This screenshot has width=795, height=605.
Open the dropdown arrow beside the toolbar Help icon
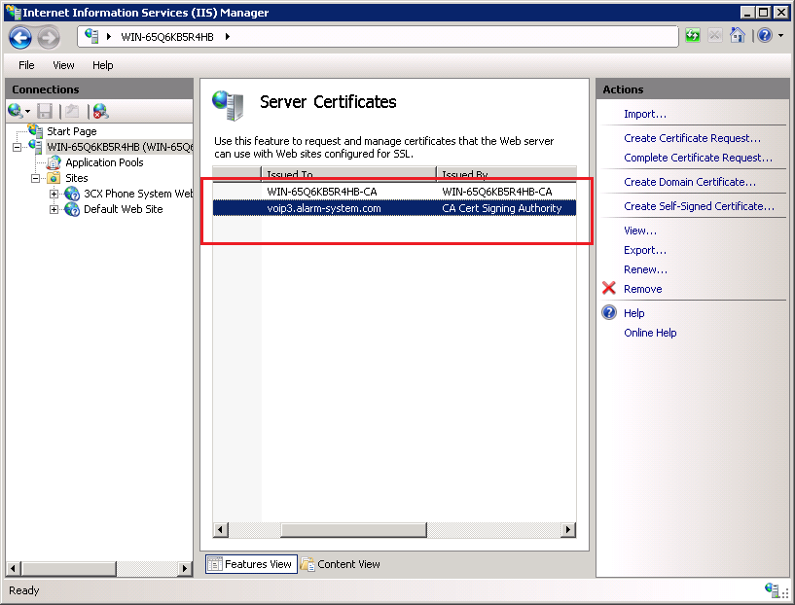pos(780,35)
